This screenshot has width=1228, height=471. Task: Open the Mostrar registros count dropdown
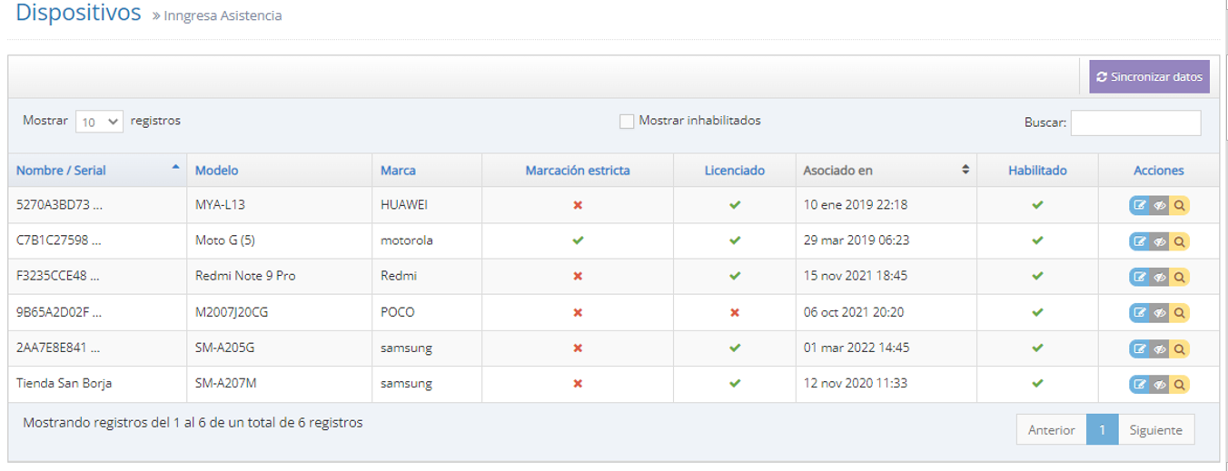[99, 122]
